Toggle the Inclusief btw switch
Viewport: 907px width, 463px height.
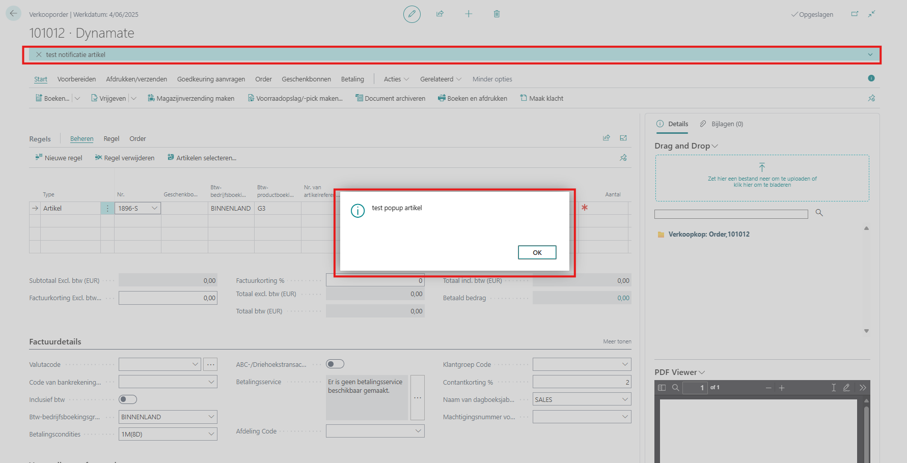128,399
